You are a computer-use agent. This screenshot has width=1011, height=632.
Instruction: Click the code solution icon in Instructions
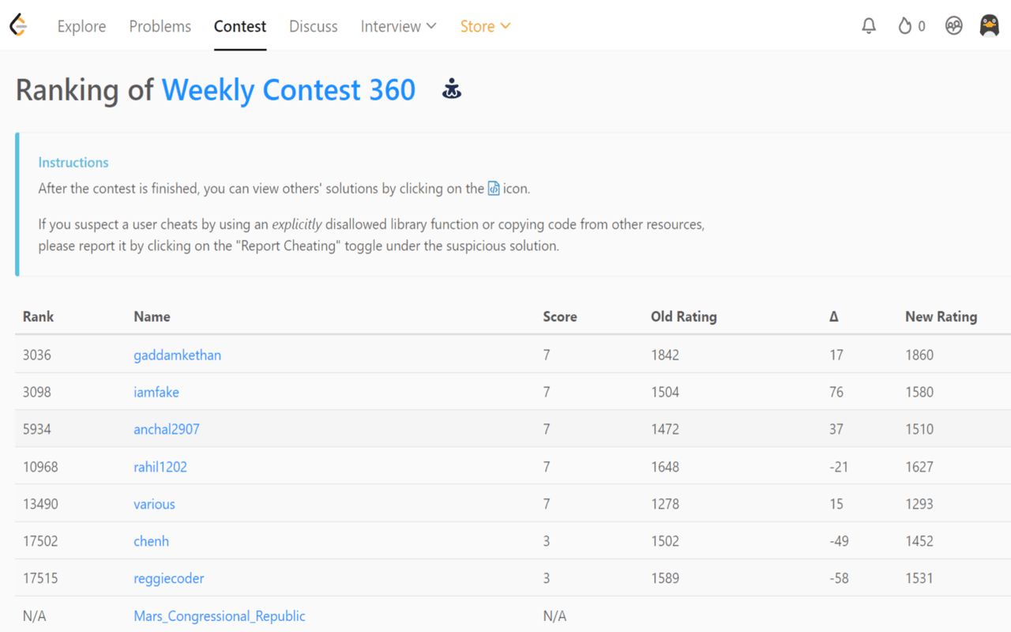494,189
